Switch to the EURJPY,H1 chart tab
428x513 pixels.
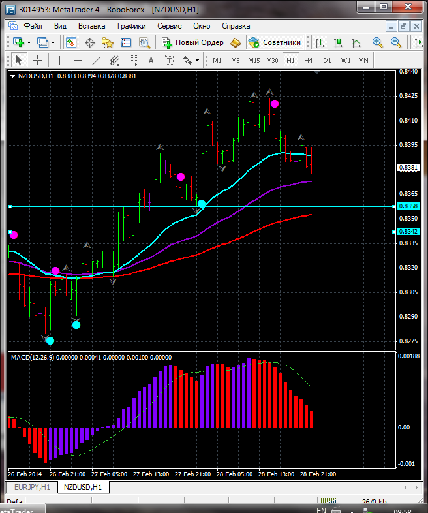(30, 487)
